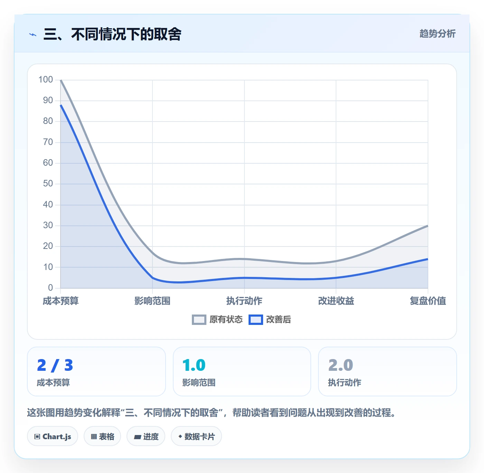Click the 50 y-axis value

point(48,184)
